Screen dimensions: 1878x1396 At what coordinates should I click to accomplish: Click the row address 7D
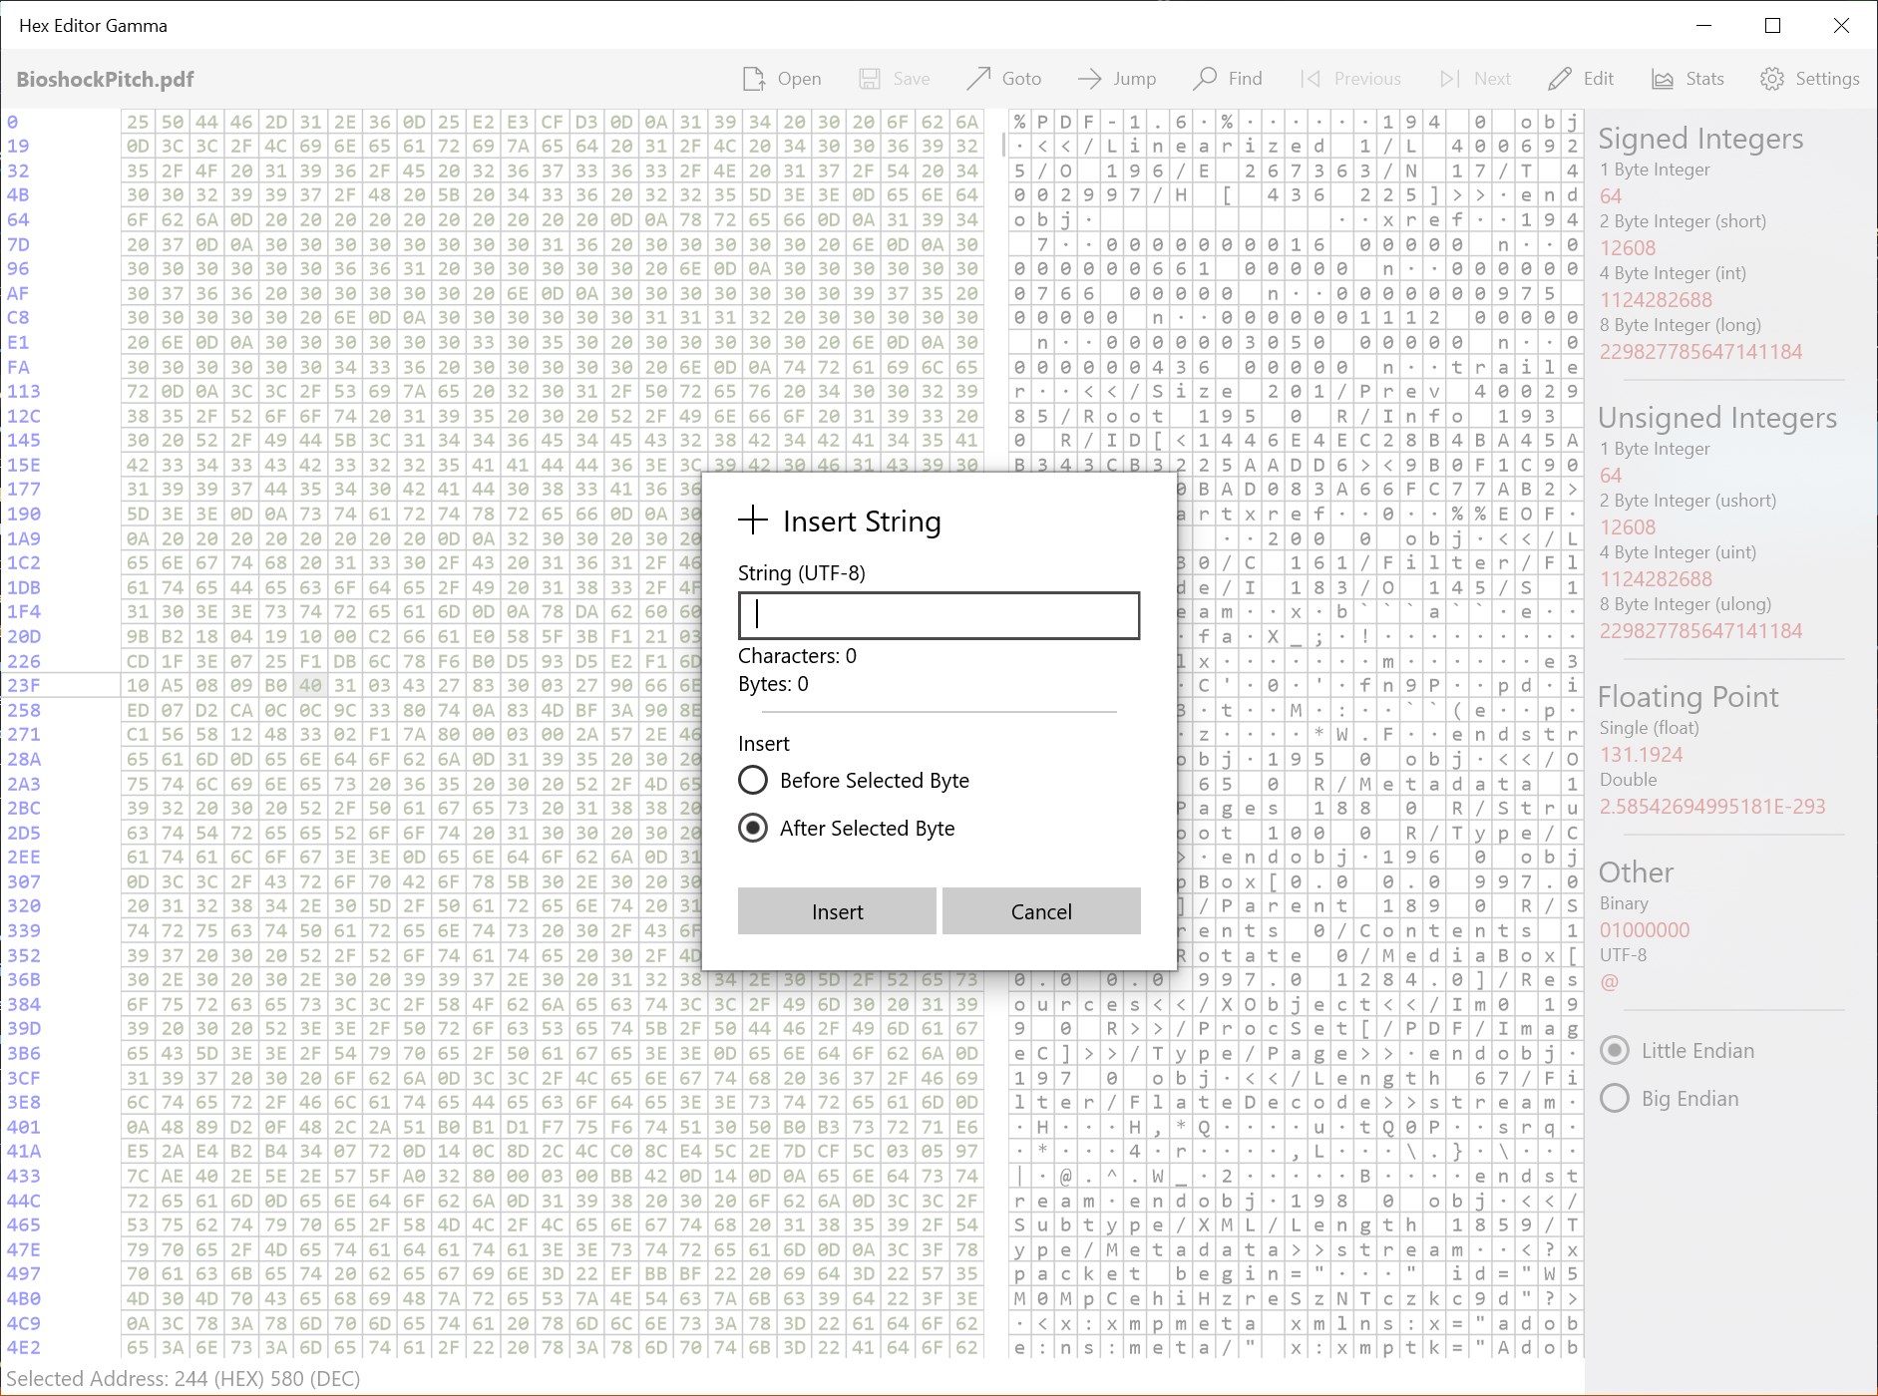click(18, 244)
